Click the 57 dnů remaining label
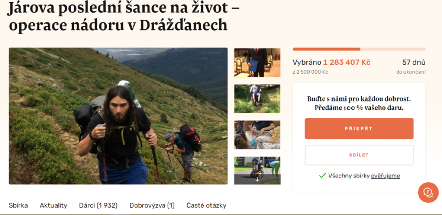 pyautogui.click(x=414, y=62)
